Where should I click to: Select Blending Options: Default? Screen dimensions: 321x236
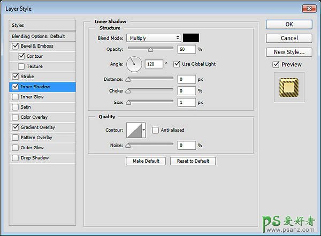coord(39,36)
